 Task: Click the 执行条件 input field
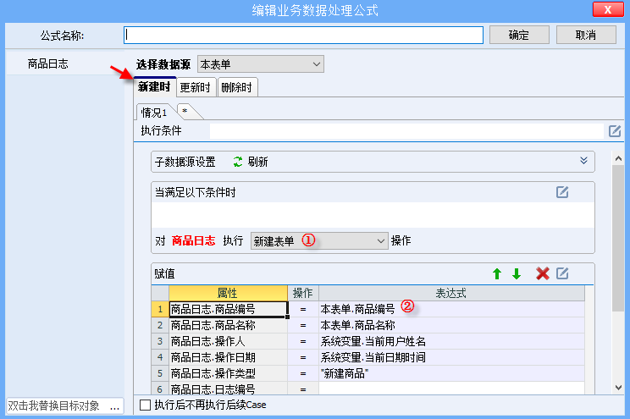(406, 131)
